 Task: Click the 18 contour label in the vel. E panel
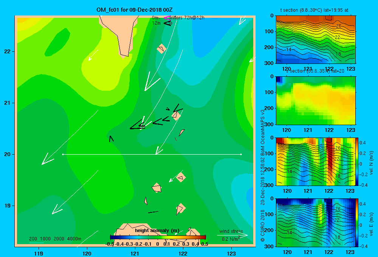(x=338, y=237)
